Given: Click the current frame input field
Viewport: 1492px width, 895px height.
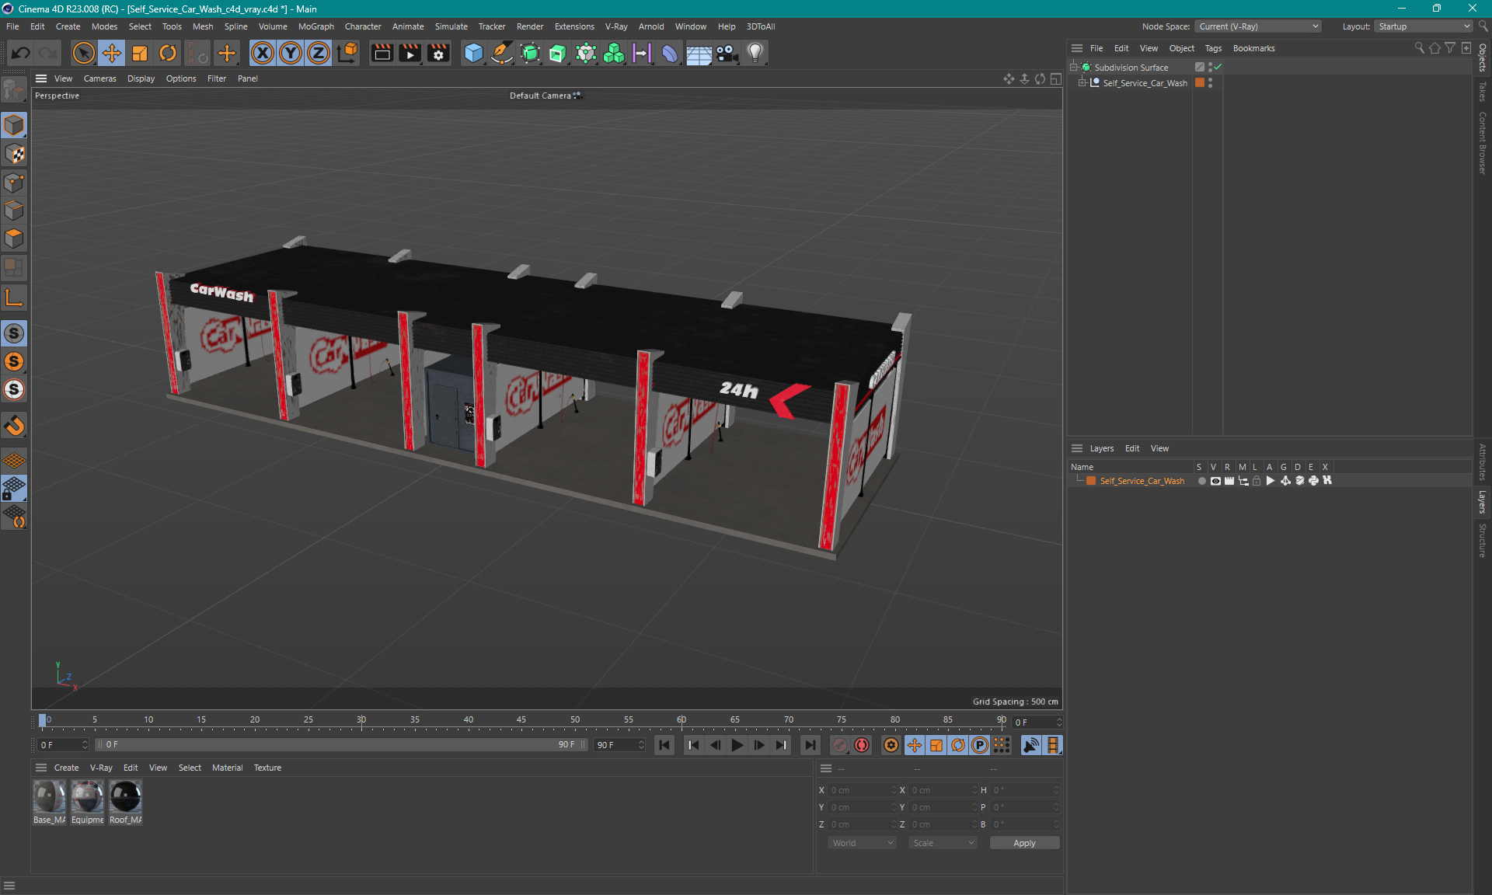Looking at the screenshot, I should pos(1037,723).
